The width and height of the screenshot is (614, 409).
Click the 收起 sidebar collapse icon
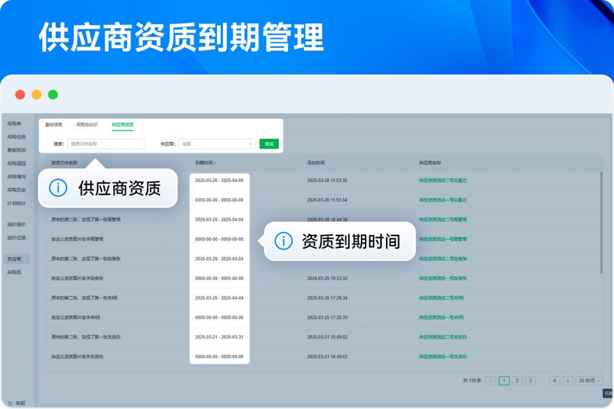pyautogui.click(x=10, y=403)
